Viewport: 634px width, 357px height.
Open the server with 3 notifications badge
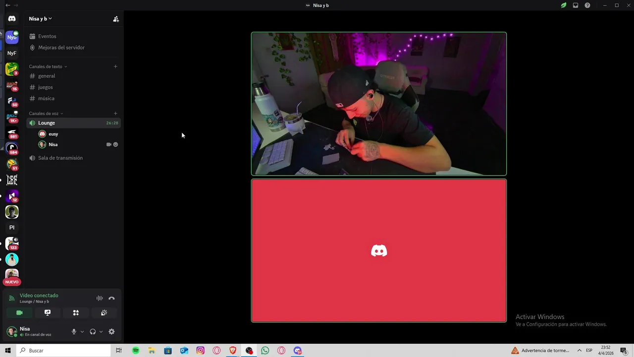point(12,69)
